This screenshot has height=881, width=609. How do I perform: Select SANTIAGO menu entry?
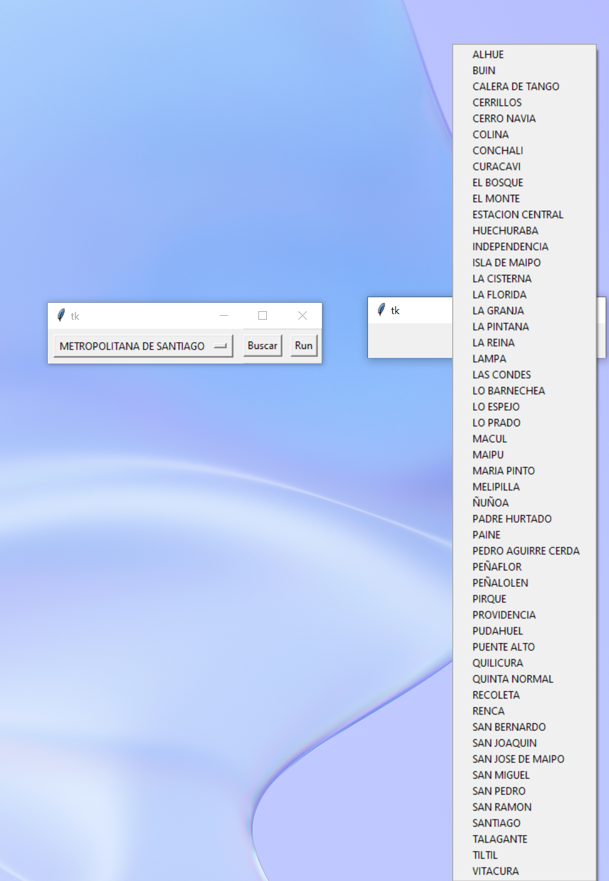[524, 823]
